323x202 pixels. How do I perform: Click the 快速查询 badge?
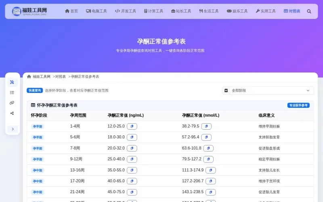(35, 90)
